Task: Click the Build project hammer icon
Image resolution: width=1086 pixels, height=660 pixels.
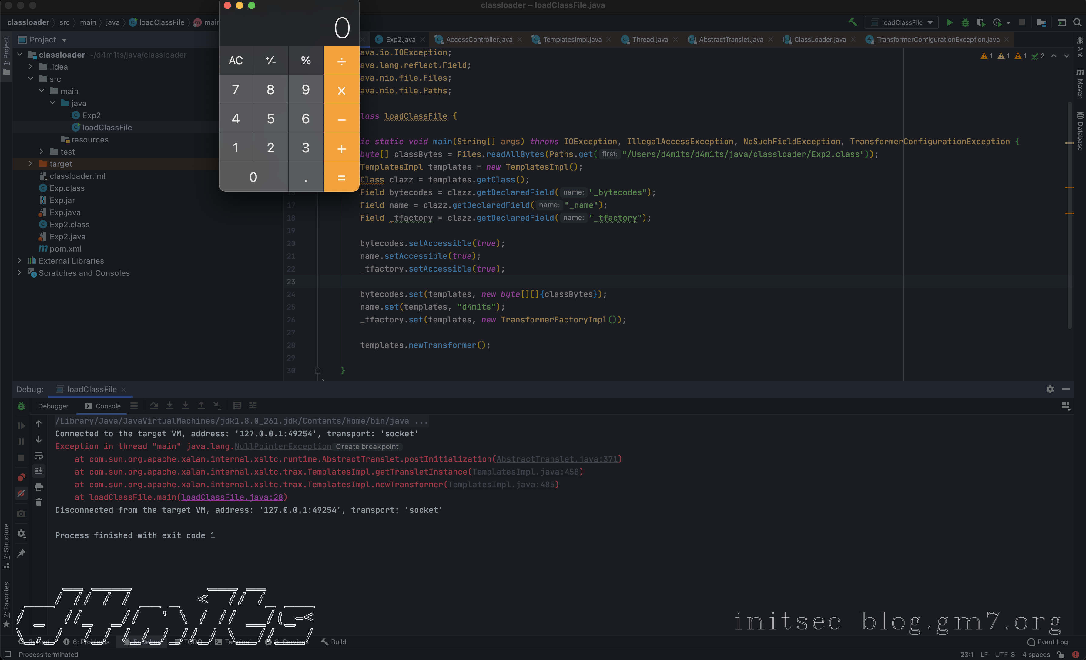Action: (853, 22)
